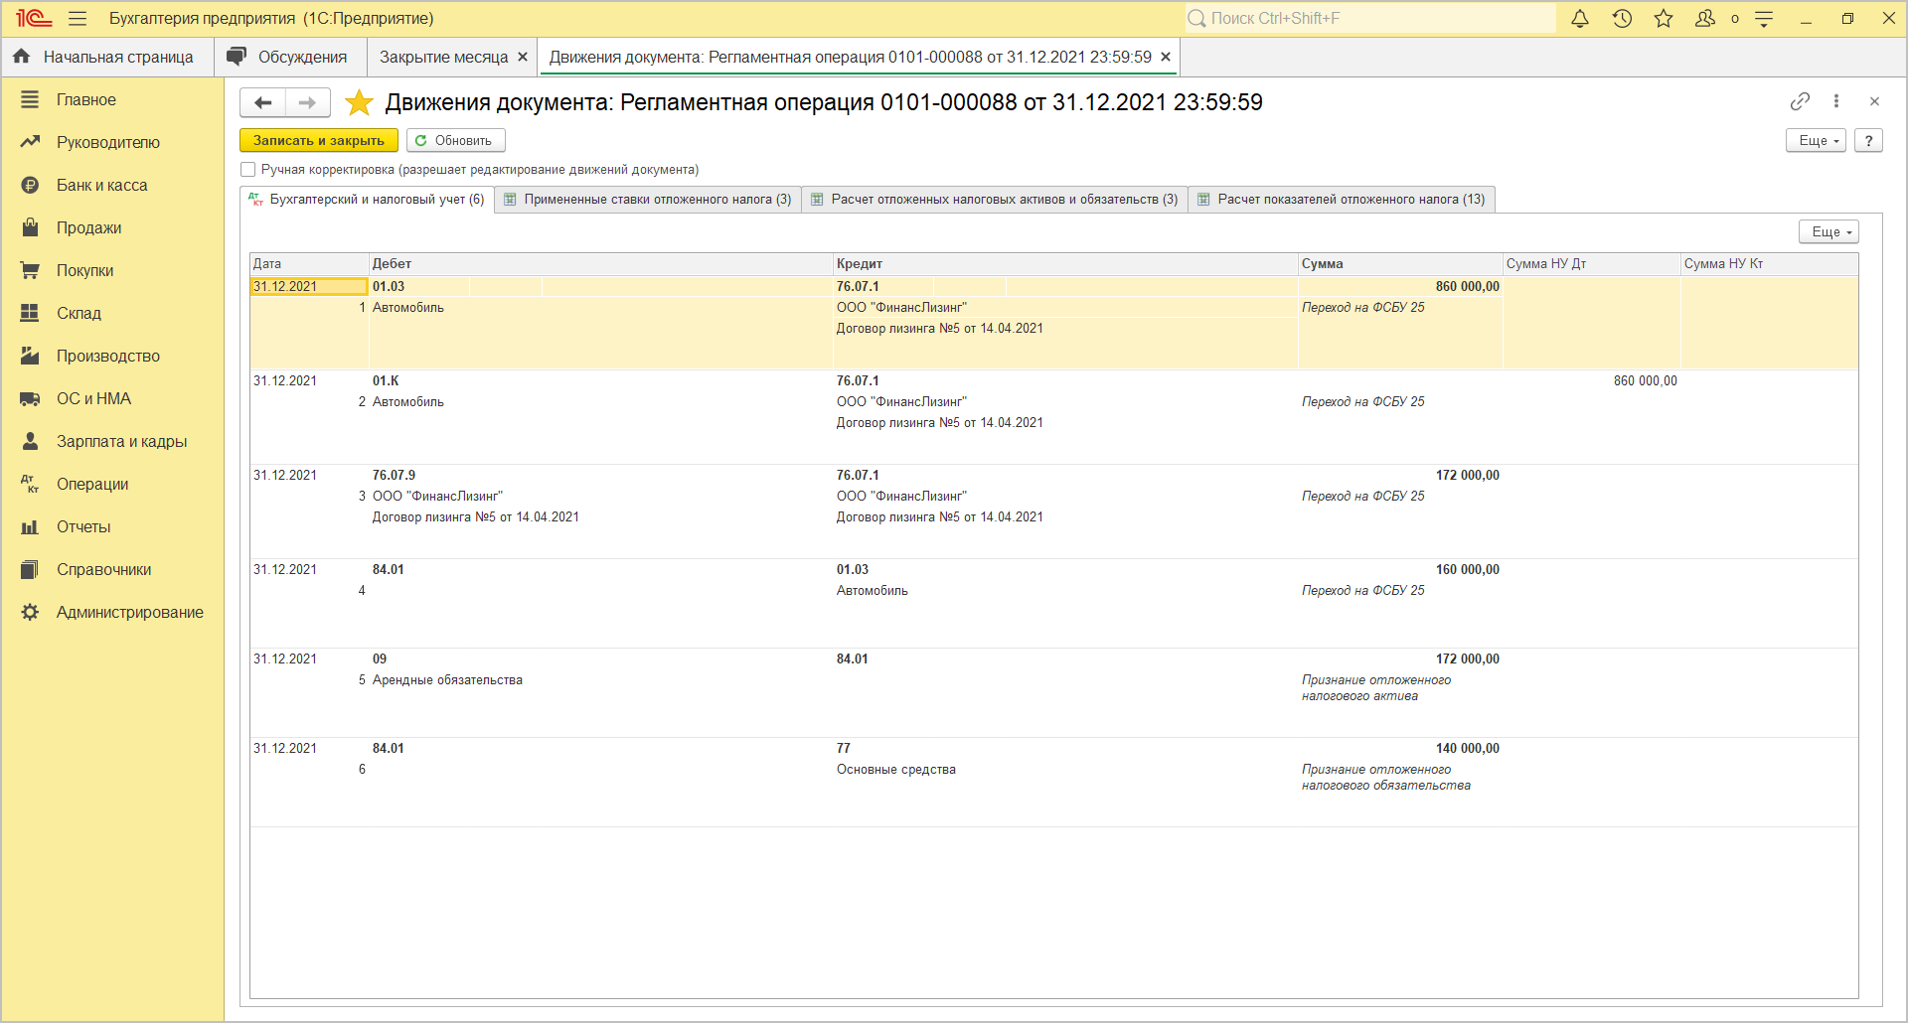
Task: Open the hamburger main menu
Action: pyautogui.click(x=78, y=18)
